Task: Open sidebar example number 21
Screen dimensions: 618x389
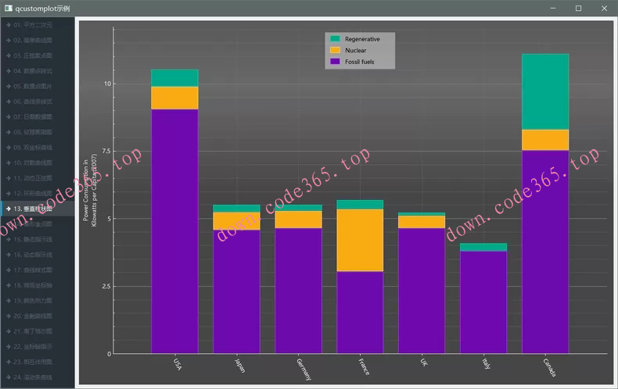Action: 37,331
